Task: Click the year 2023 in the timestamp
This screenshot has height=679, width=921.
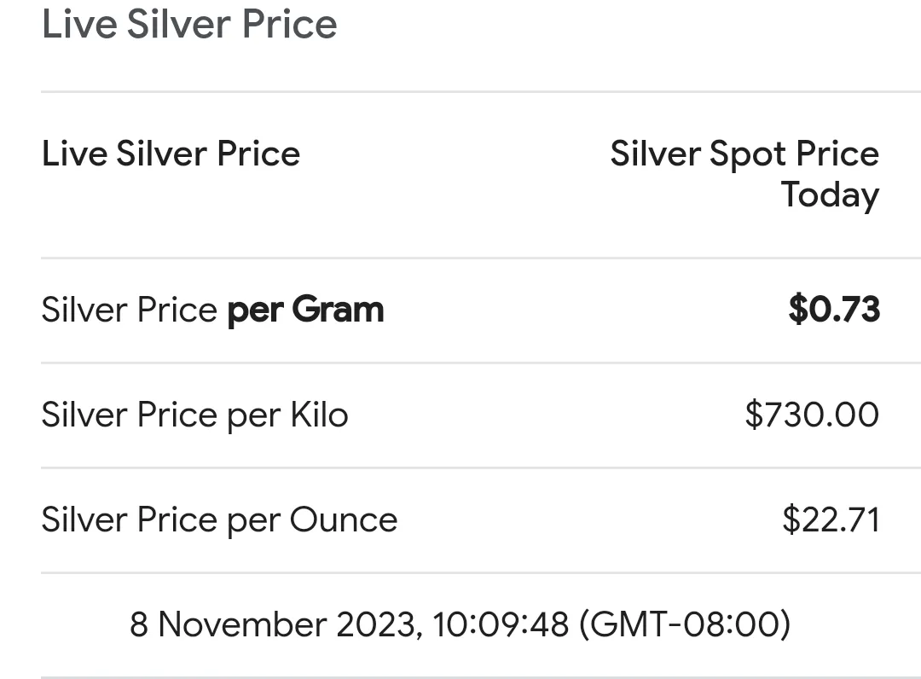Action: [377, 625]
